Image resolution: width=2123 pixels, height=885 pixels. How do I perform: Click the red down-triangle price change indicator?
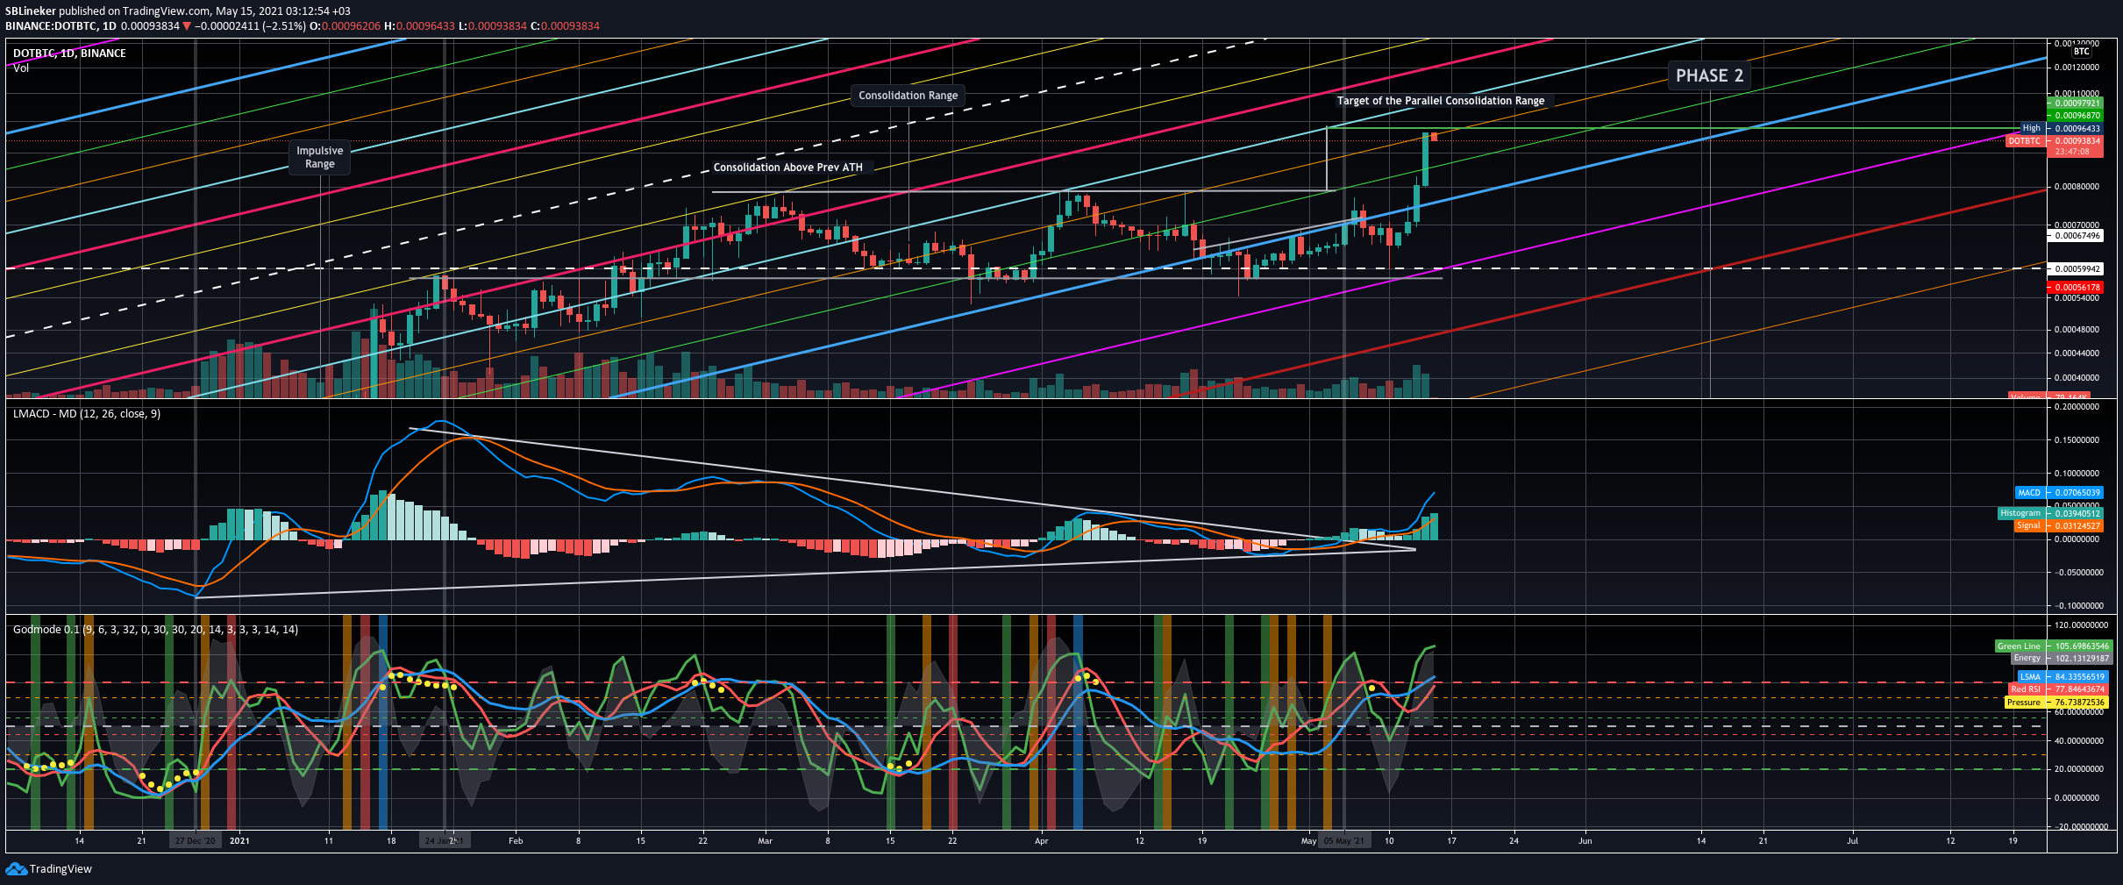coord(187,26)
